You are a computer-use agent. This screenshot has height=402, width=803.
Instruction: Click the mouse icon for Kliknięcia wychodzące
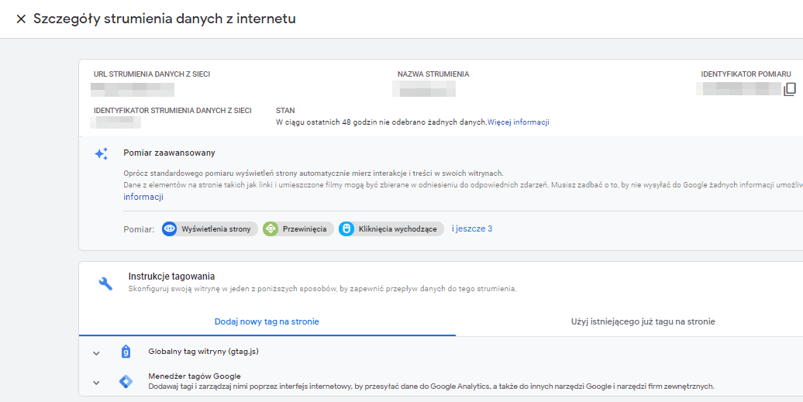tap(346, 228)
